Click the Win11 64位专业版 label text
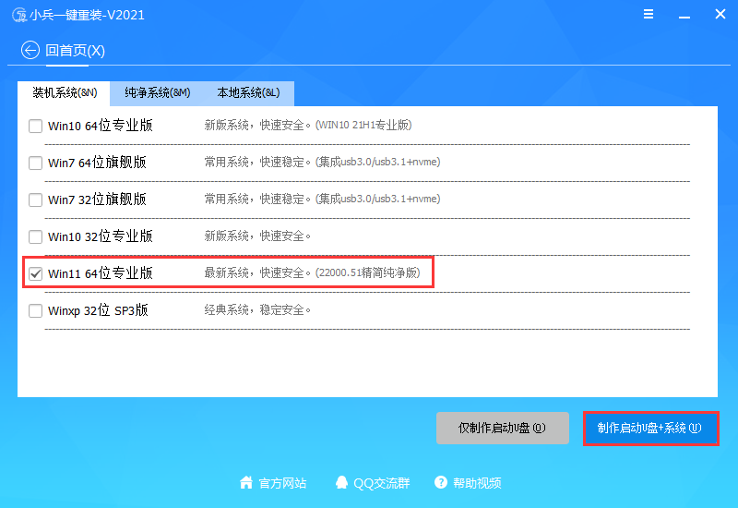The image size is (738, 508). click(101, 273)
